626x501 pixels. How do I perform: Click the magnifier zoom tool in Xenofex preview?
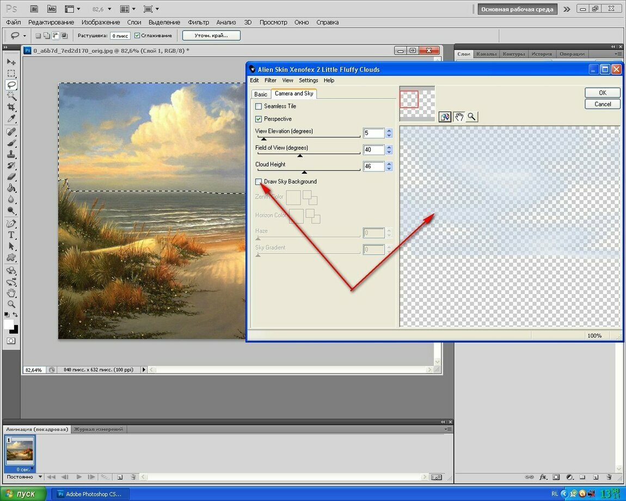click(x=472, y=117)
